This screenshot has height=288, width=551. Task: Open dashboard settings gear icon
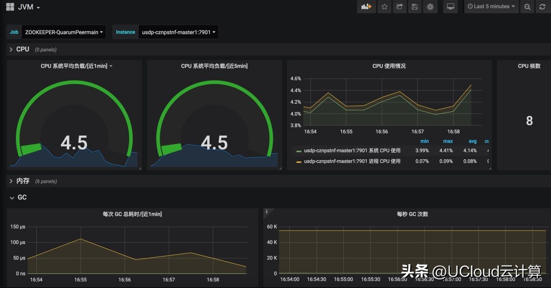(430, 7)
